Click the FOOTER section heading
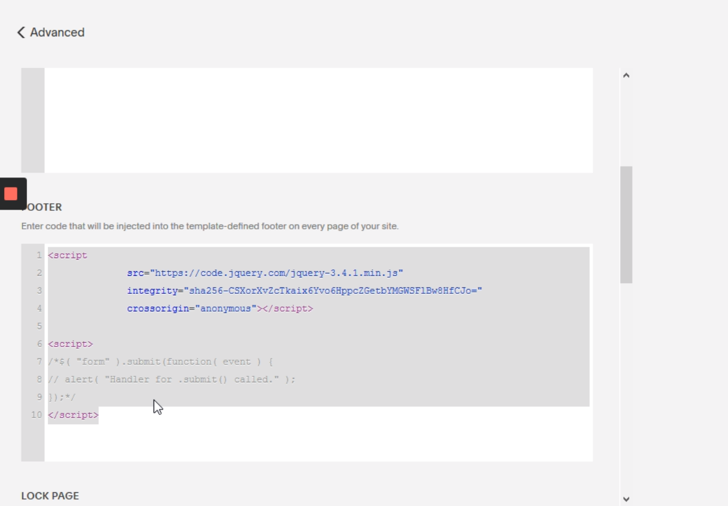Screen dimensions: 728x506 [x=42, y=207]
